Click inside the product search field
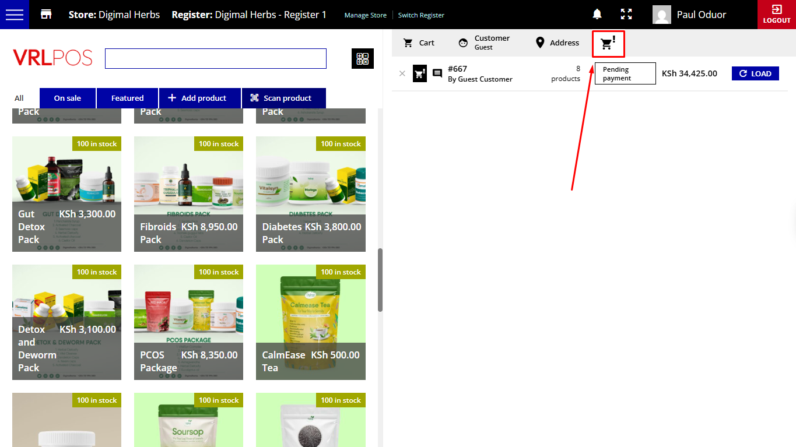 click(215, 59)
